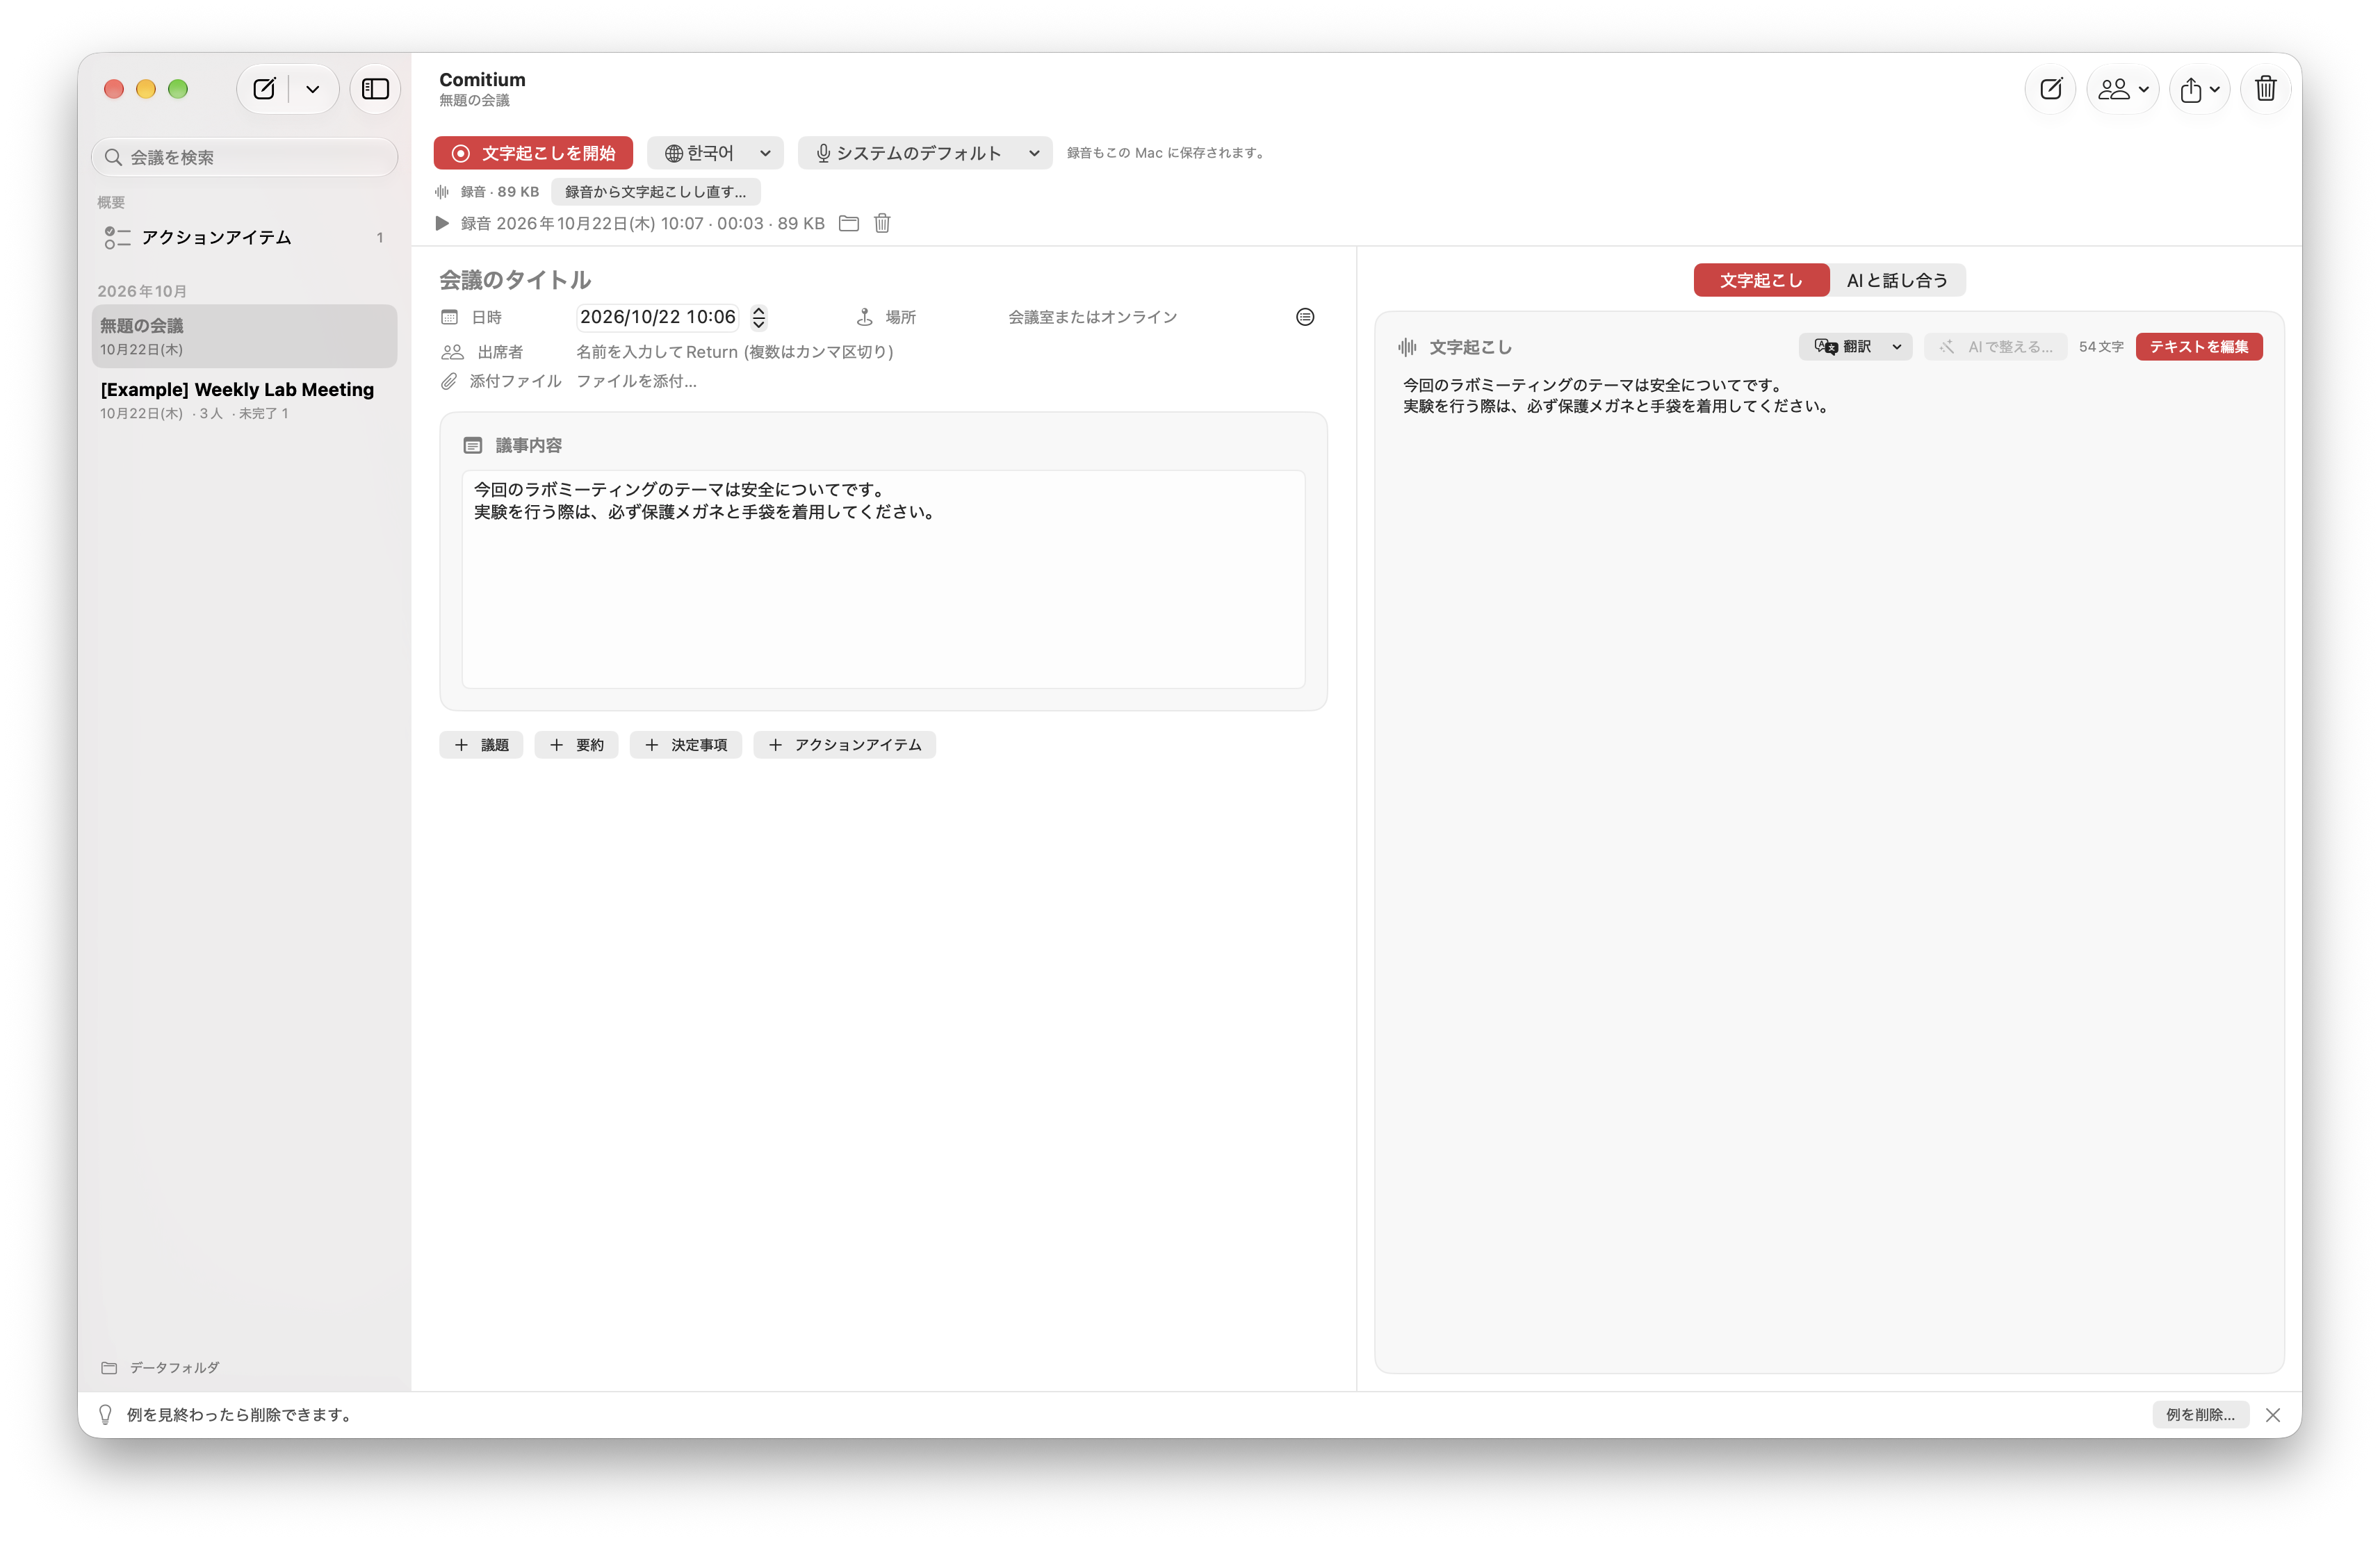Viewport: 2380px width, 1541px height.
Task: Play the recording with the play triangle
Action: (x=442, y=223)
